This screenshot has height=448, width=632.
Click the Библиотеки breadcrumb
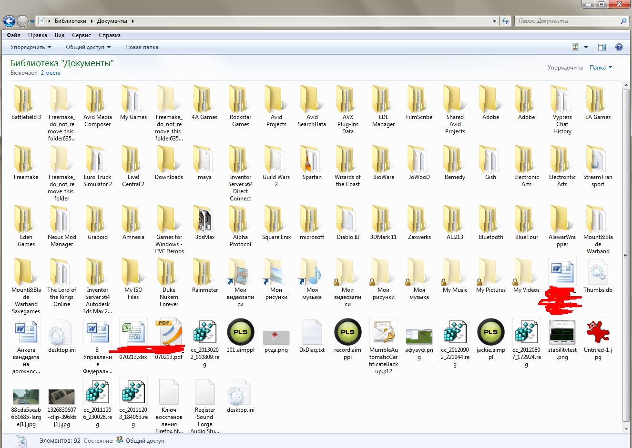pyautogui.click(x=71, y=21)
